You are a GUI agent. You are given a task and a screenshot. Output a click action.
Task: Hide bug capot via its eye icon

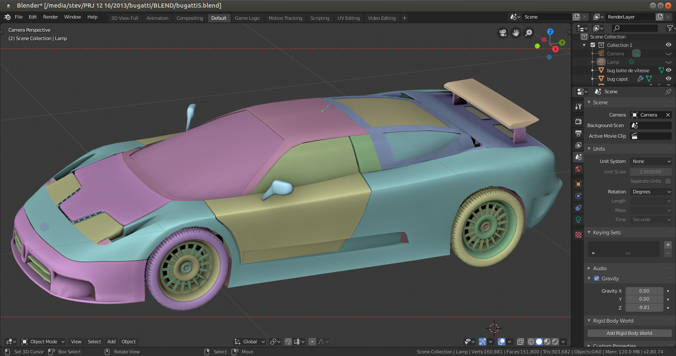point(668,79)
